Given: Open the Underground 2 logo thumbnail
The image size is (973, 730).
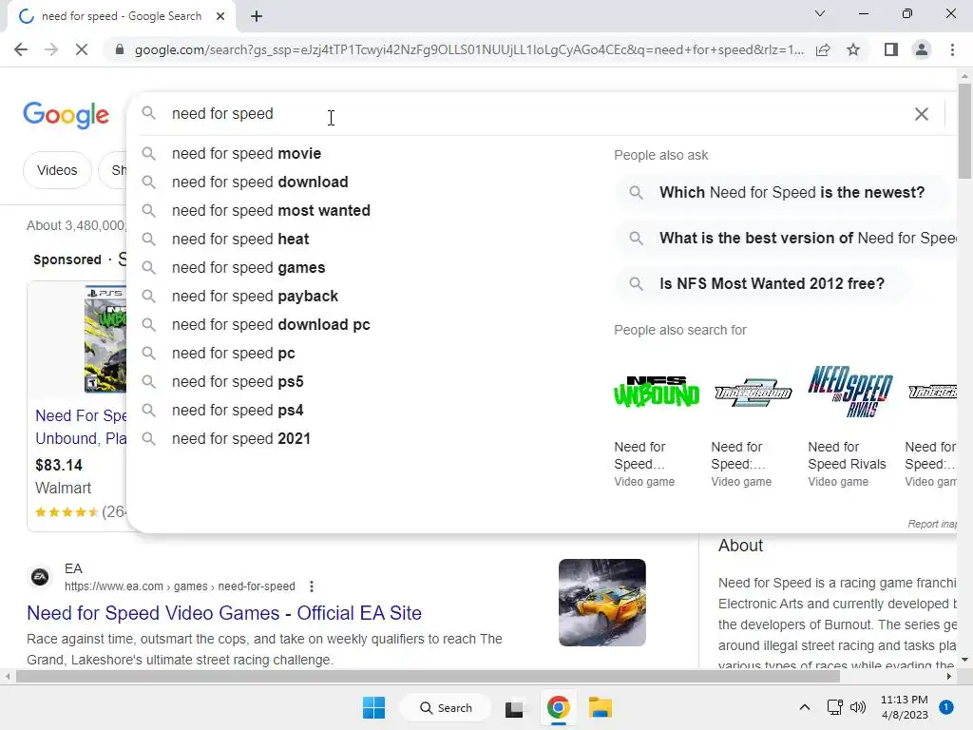Looking at the screenshot, I should (754, 392).
